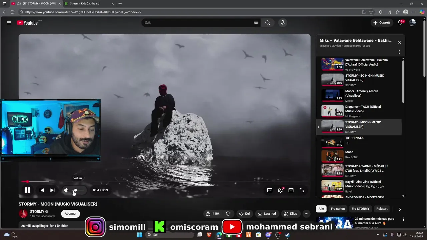Enter fullscreen mode
427x240 pixels.
[302, 190]
